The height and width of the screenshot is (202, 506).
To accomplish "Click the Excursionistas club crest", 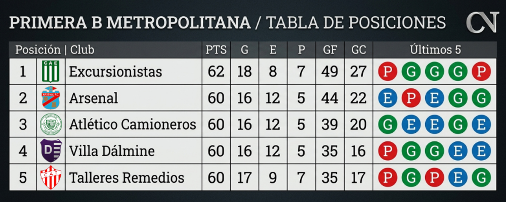I will tap(51, 71).
